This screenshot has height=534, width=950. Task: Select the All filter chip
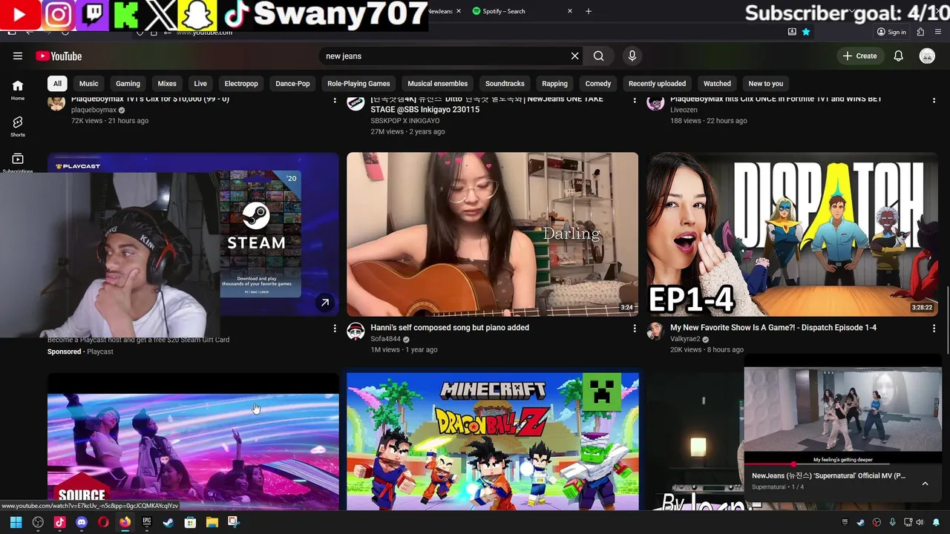[57, 83]
